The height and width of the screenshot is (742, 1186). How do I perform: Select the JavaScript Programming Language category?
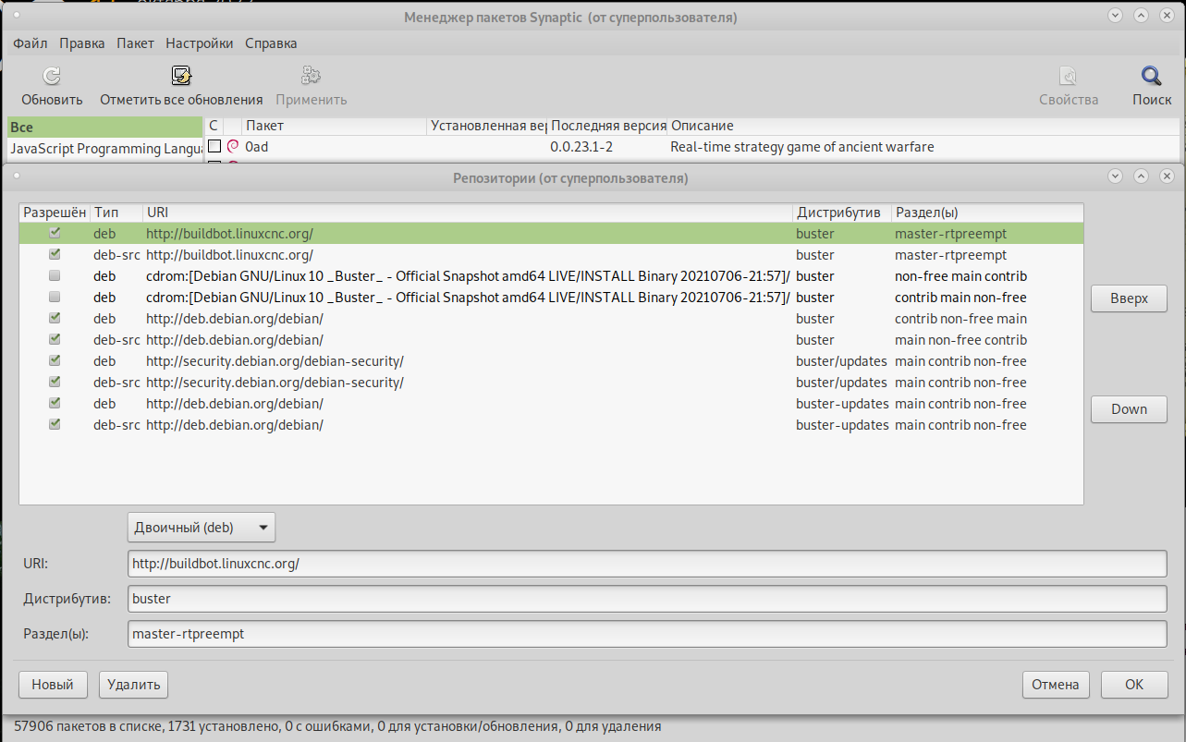(104, 149)
